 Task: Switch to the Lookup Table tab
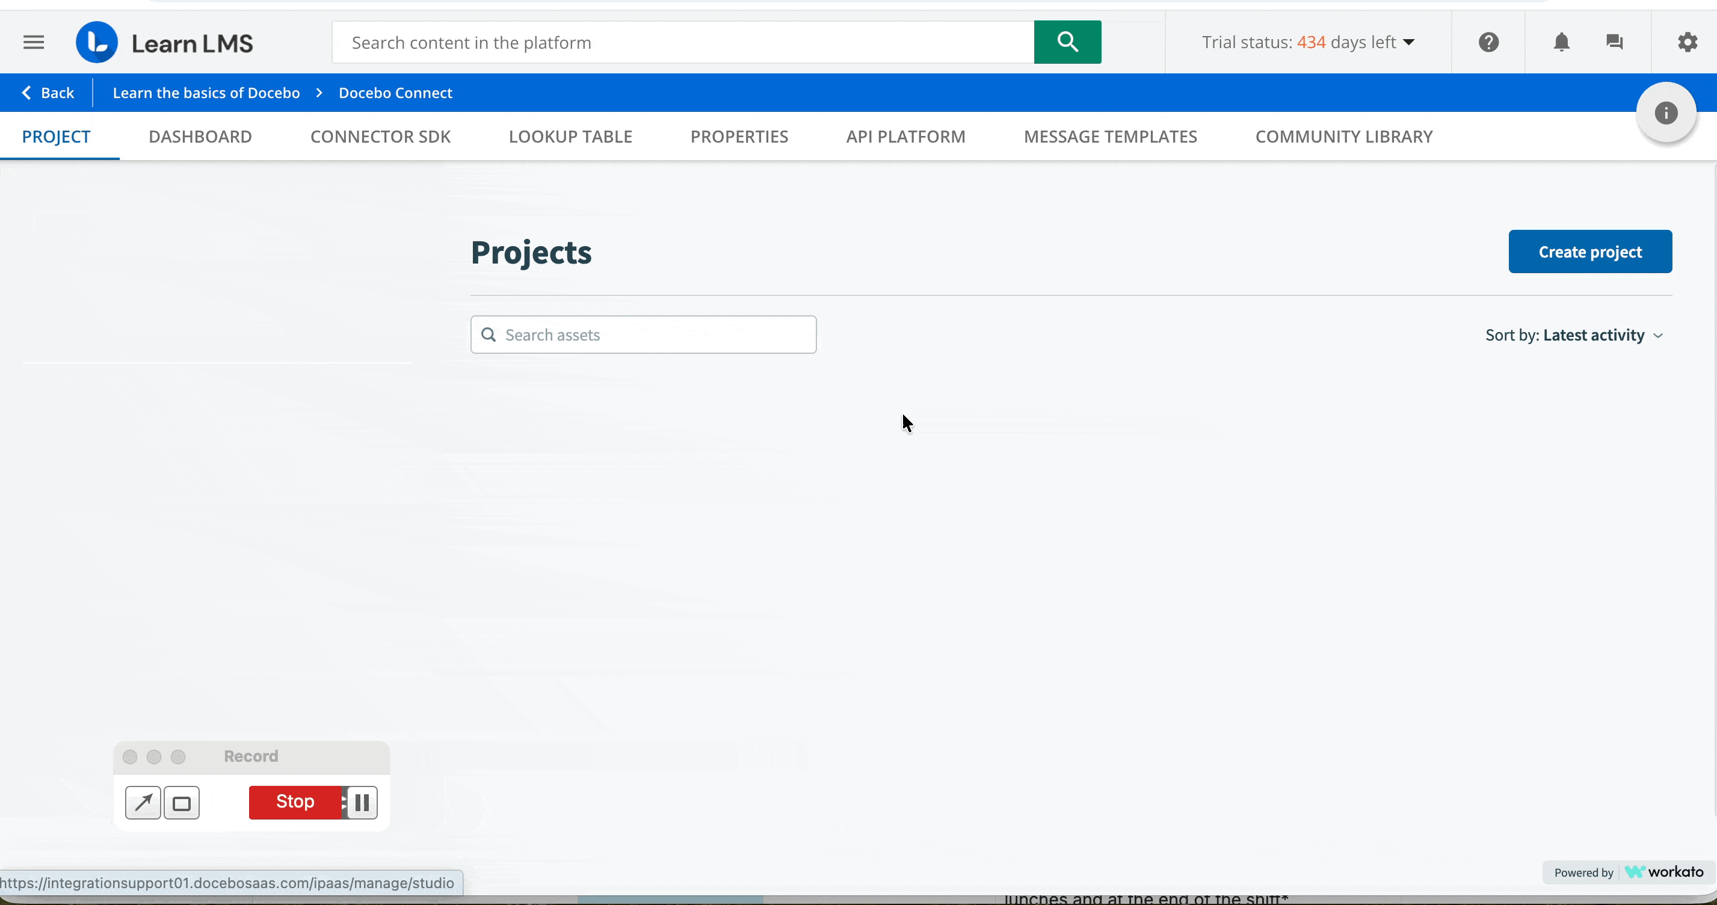(x=570, y=136)
